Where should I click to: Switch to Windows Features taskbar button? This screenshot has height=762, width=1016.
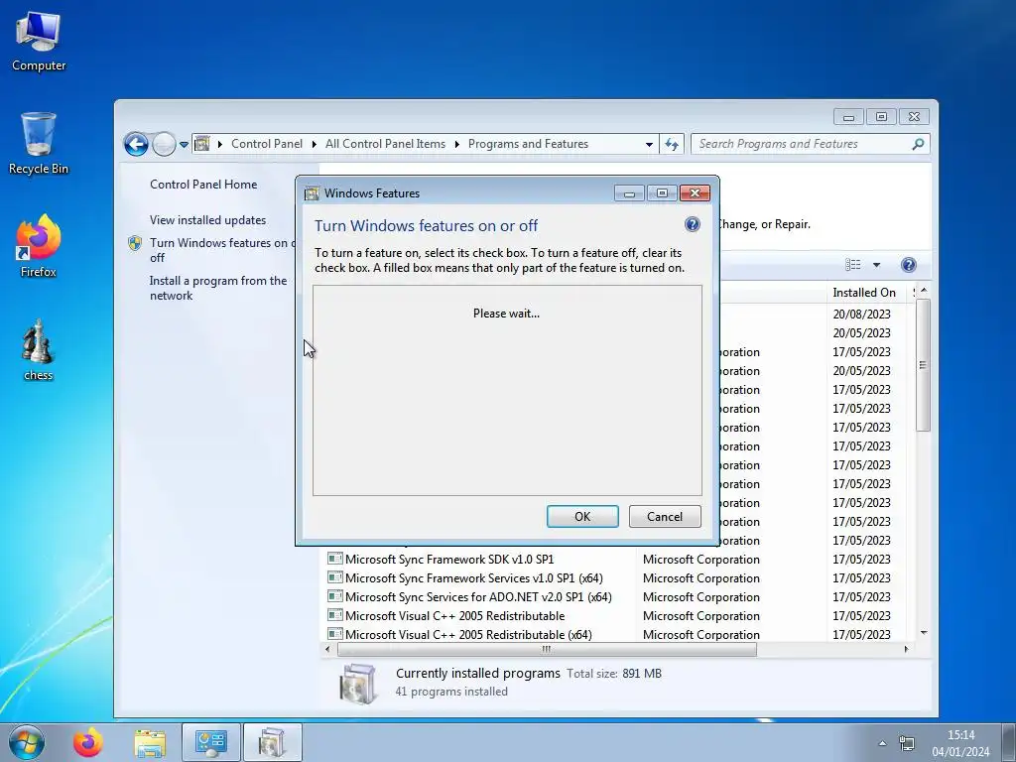(x=272, y=742)
